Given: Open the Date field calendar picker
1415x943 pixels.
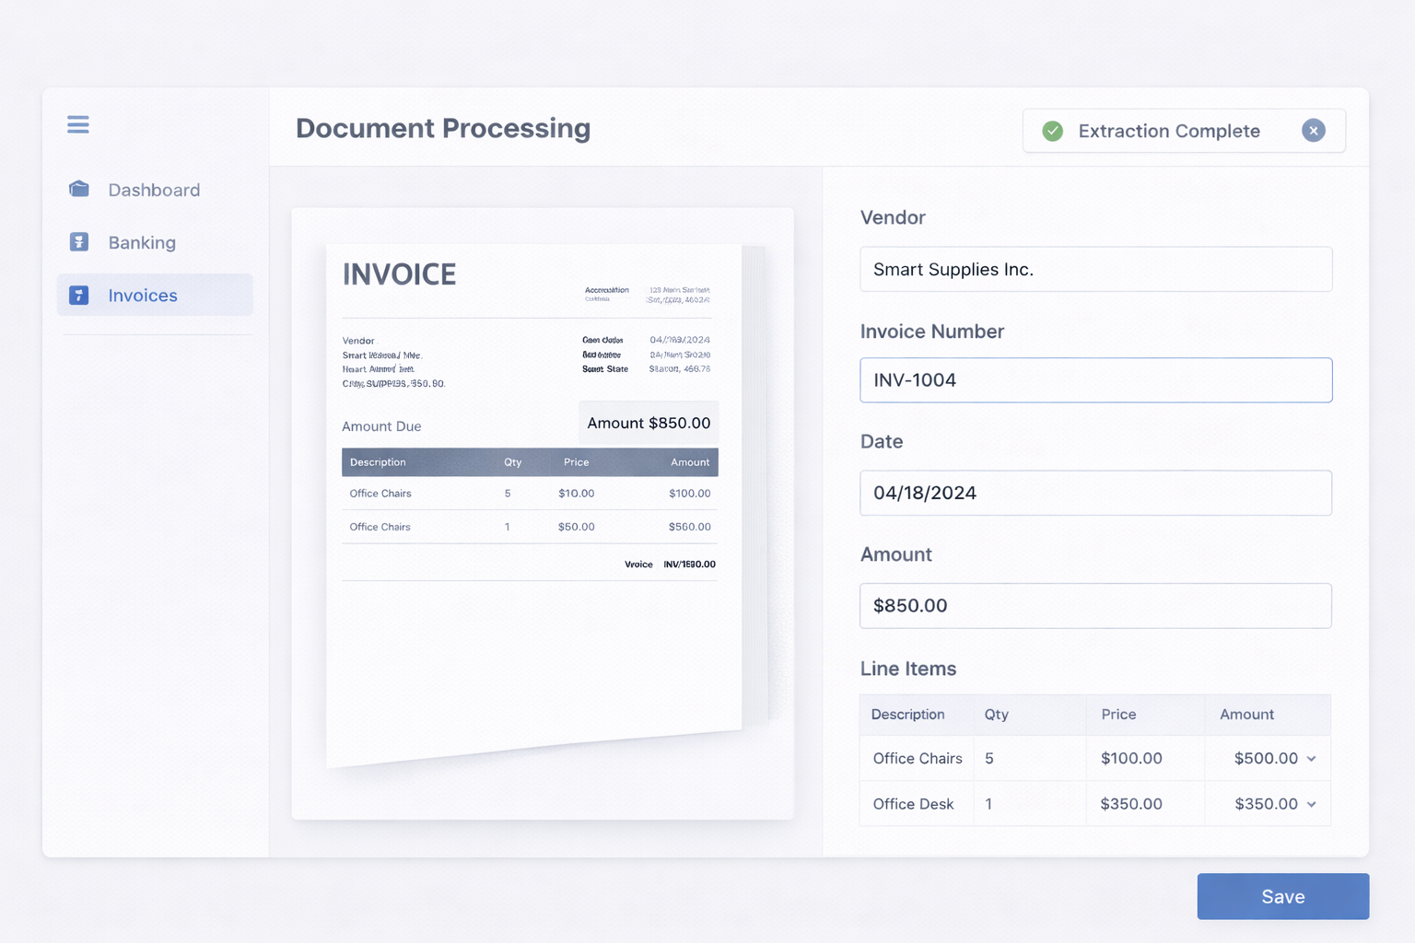Looking at the screenshot, I should click(x=1095, y=493).
